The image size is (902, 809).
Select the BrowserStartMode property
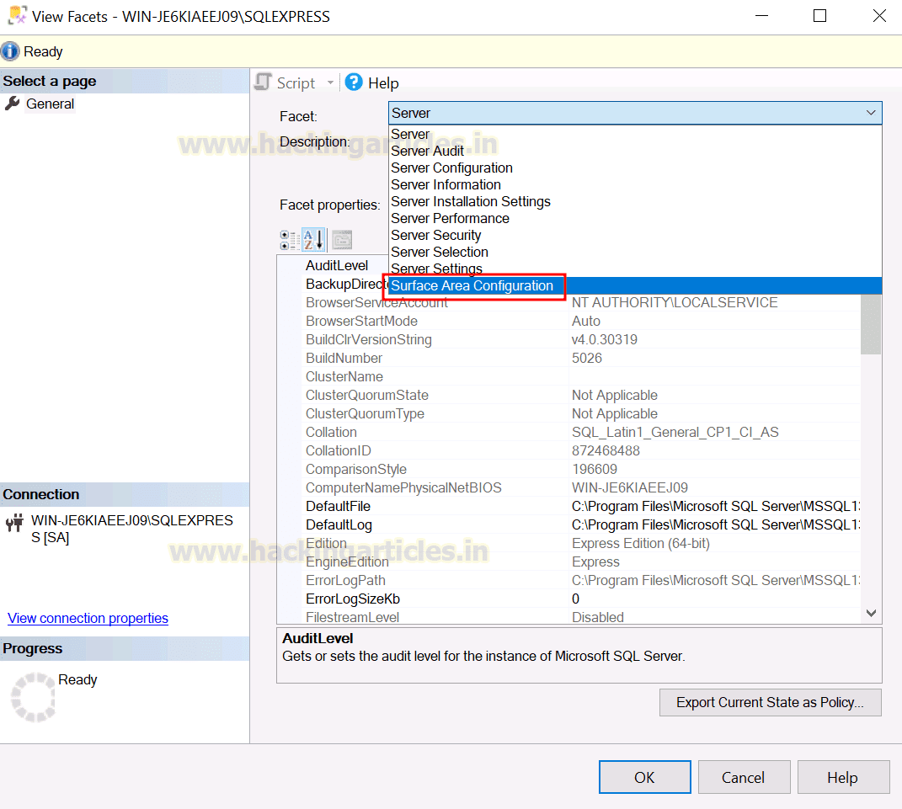[362, 321]
